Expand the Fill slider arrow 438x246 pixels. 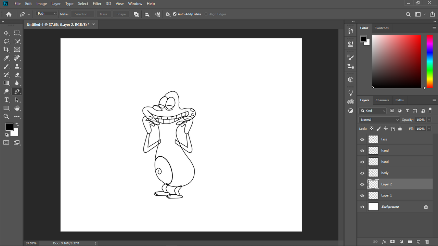click(x=429, y=129)
